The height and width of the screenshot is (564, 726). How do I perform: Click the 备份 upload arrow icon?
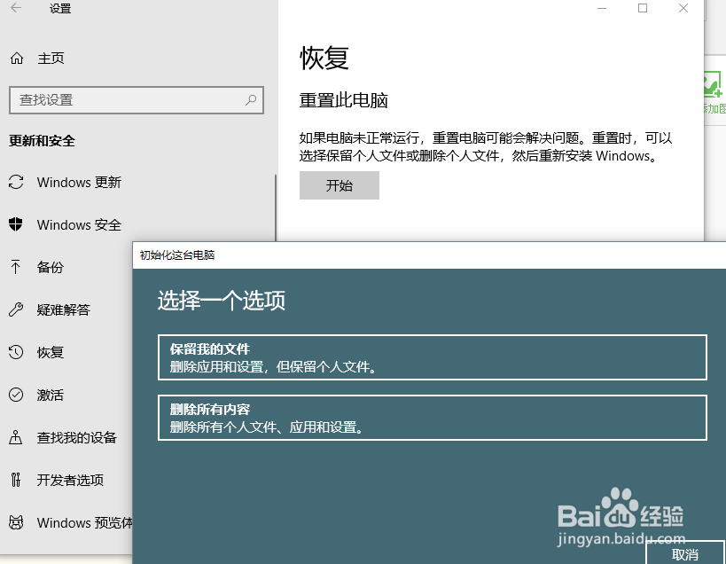(x=15, y=267)
